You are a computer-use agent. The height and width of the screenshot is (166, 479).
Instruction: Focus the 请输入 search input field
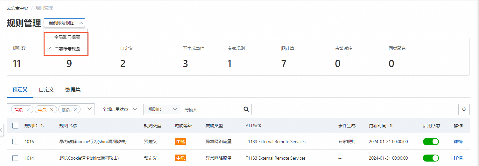click(x=210, y=109)
